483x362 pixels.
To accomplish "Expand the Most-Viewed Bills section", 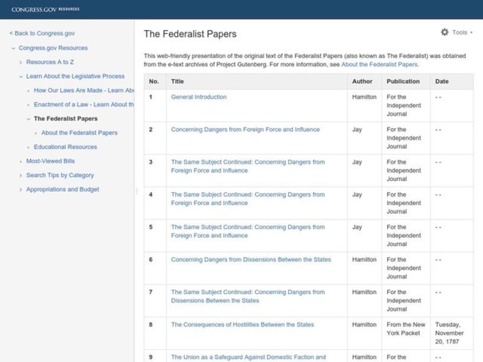I will [x=21, y=161].
